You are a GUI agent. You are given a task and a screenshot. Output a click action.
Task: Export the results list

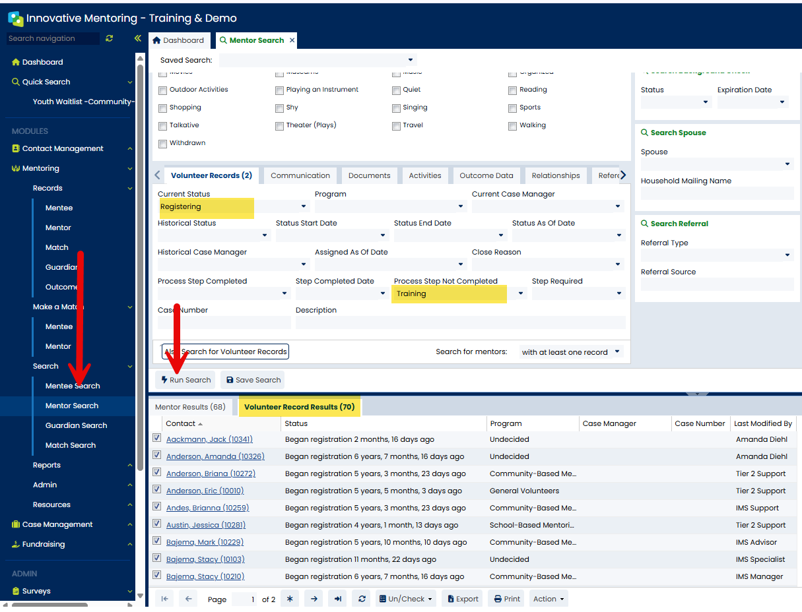[462, 599]
